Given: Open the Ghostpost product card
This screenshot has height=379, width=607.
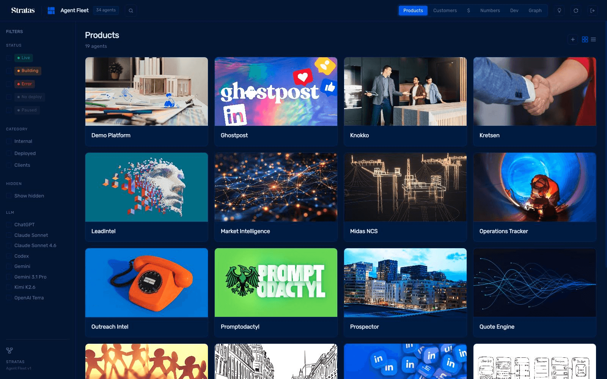Looking at the screenshot, I should 276,102.
